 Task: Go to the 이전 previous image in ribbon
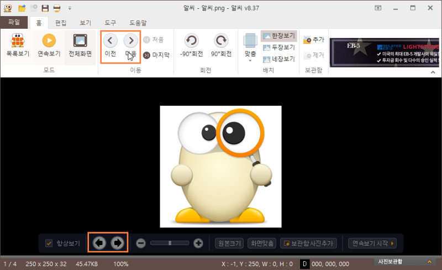[x=110, y=45]
